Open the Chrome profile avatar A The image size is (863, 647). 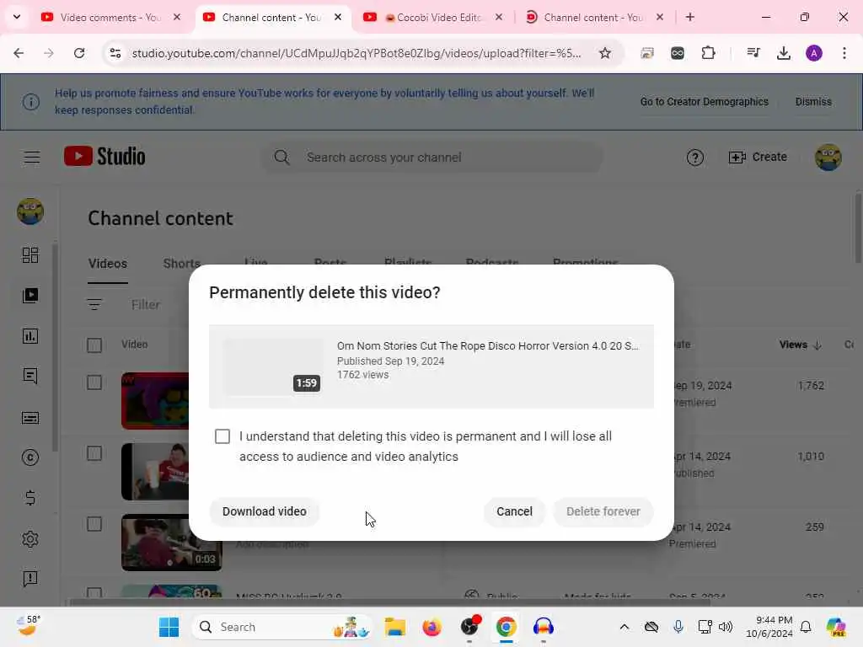point(814,53)
